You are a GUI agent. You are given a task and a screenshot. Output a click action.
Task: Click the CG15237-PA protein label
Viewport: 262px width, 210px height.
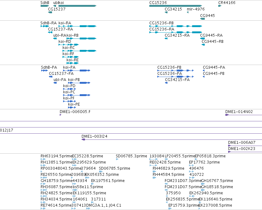(61, 74)
